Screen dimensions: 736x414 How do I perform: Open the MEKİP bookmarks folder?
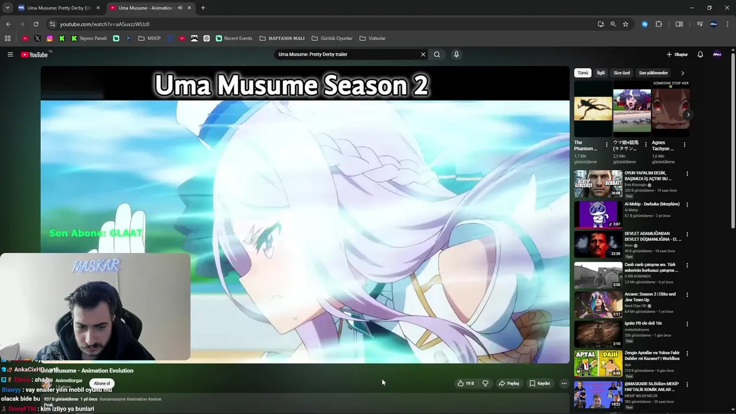click(x=149, y=39)
